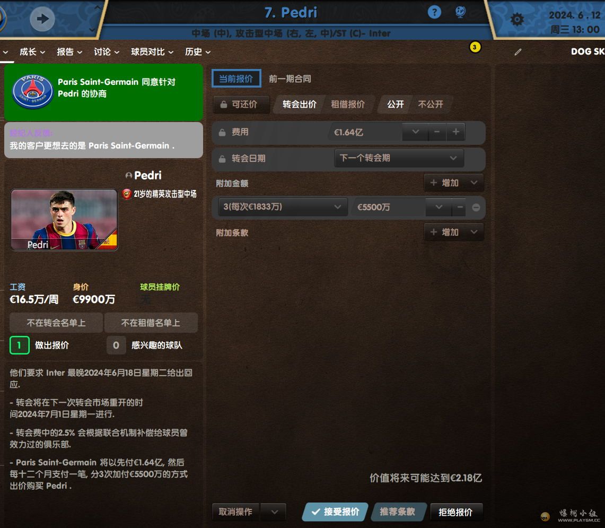Select 转会出价 transfer offer type
Screen dimensions: 605x528
[x=300, y=105]
